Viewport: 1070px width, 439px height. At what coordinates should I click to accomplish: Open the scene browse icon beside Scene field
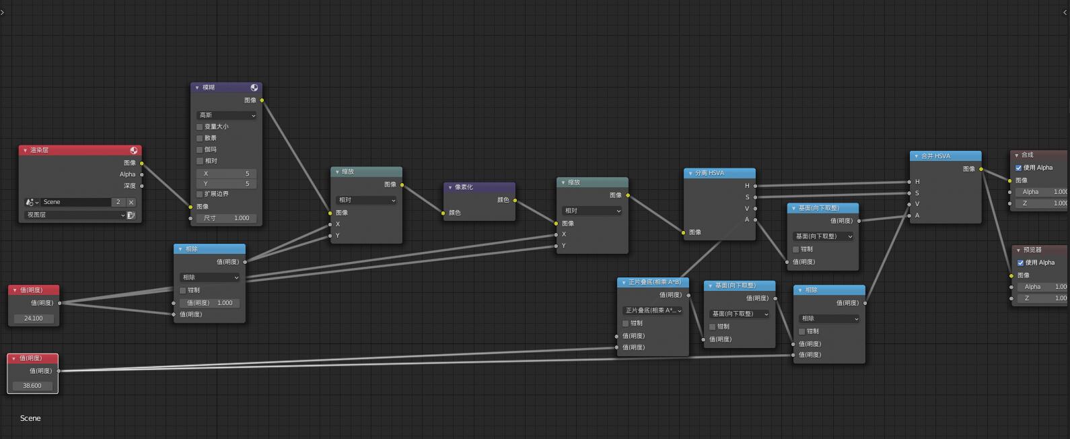[x=31, y=202]
